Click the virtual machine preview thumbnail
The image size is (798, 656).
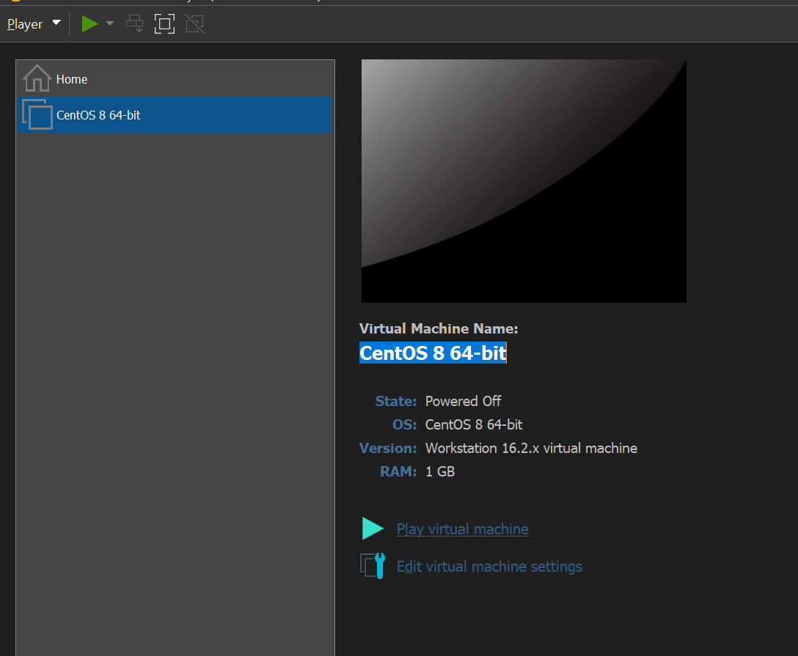524,181
